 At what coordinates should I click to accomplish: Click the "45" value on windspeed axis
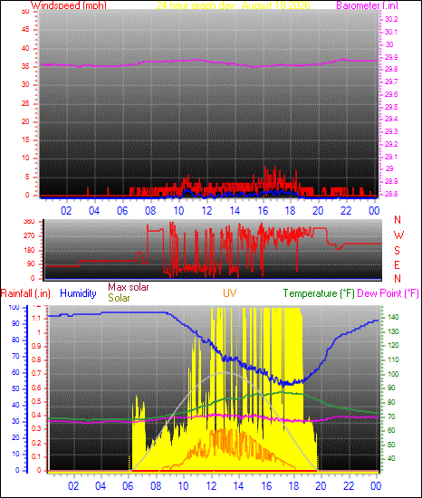pyautogui.click(x=25, y=30)
